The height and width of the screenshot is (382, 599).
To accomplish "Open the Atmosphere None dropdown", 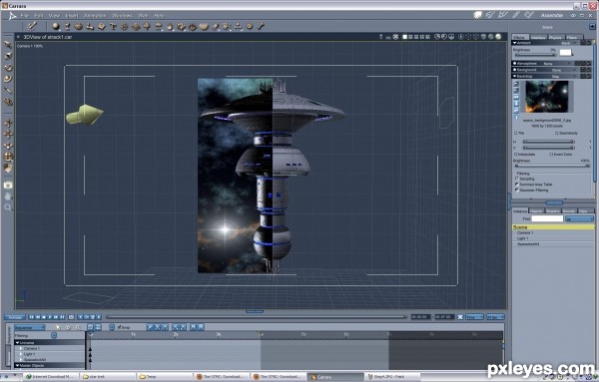I will point(556,64).
